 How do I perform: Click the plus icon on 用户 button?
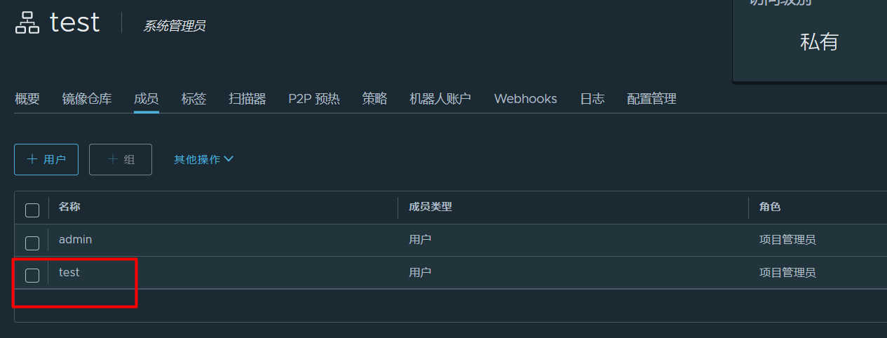coord(32,159)
